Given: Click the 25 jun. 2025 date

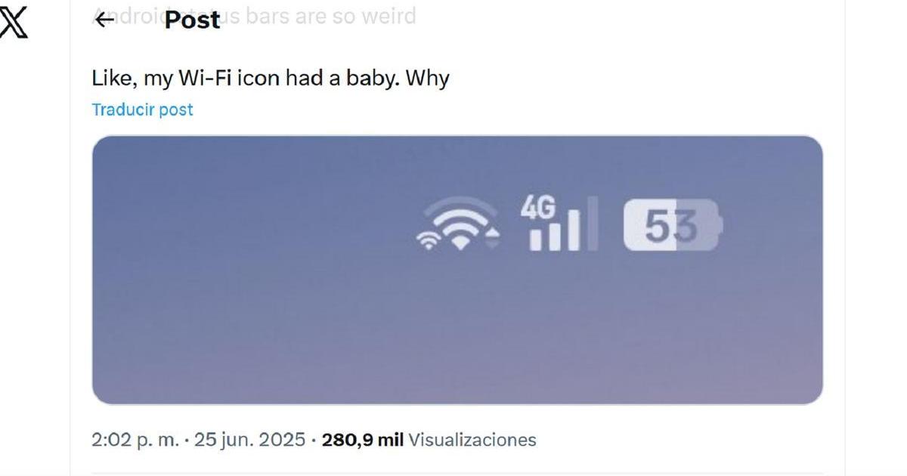Looking at the screenshot, I should [249, 440].
